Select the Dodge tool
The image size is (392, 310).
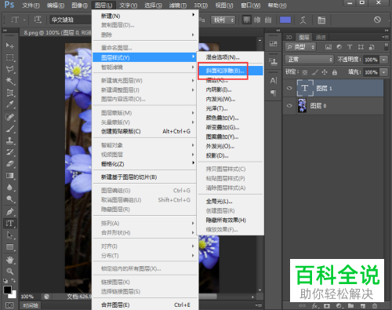pos(9,199)
